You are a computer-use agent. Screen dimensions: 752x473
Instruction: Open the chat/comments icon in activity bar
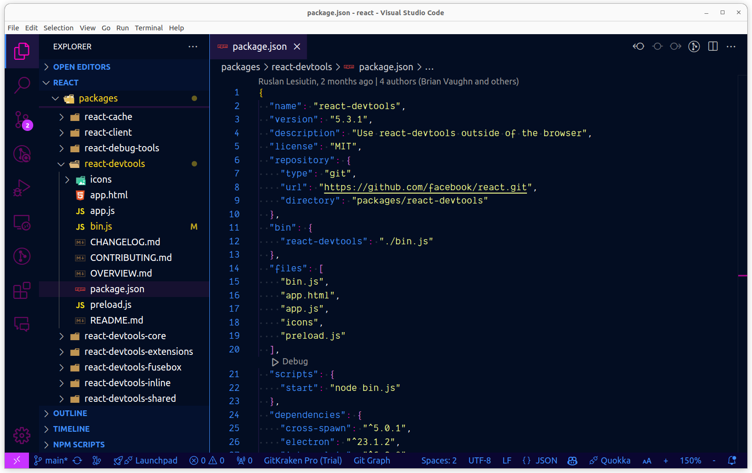click(22, 324)
